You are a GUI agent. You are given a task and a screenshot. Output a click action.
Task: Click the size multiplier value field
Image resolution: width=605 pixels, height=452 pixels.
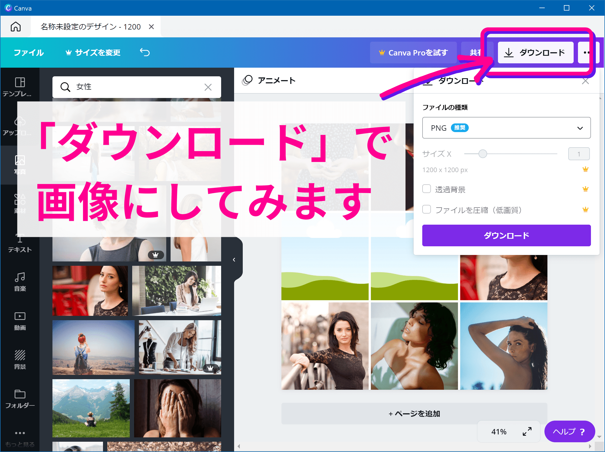coord(579,154)
